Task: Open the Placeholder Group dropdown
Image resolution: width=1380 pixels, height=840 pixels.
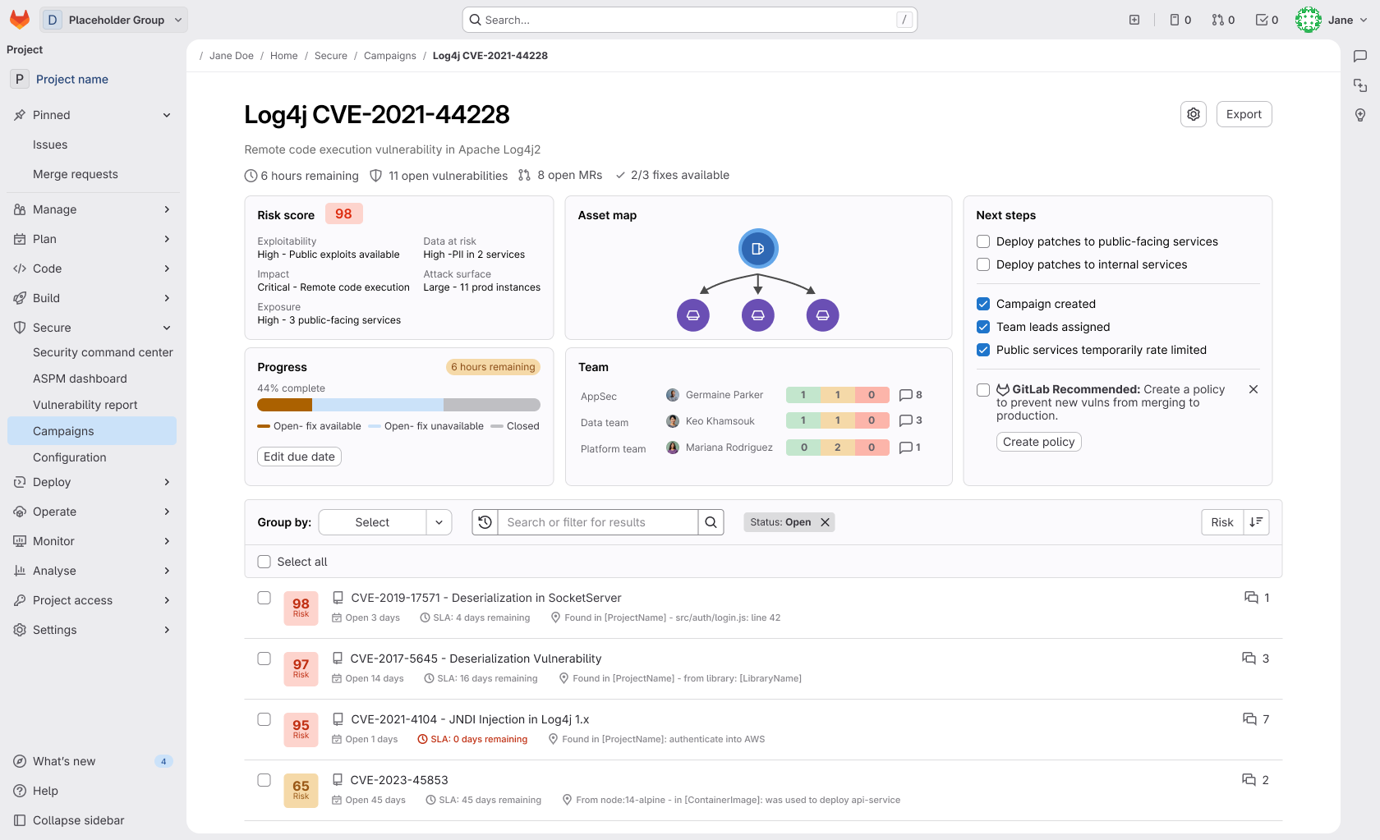Action: click(114, 20)
